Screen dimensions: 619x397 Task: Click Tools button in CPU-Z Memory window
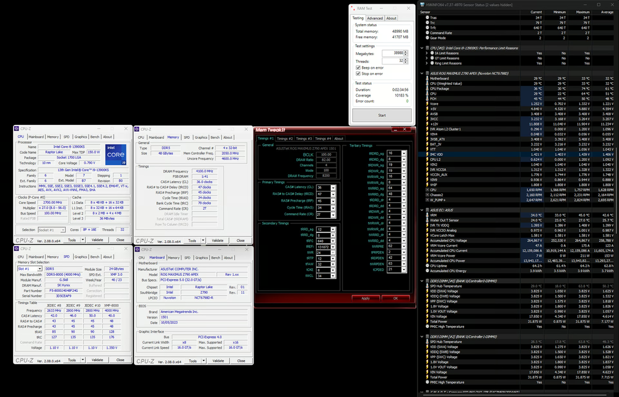192,241
